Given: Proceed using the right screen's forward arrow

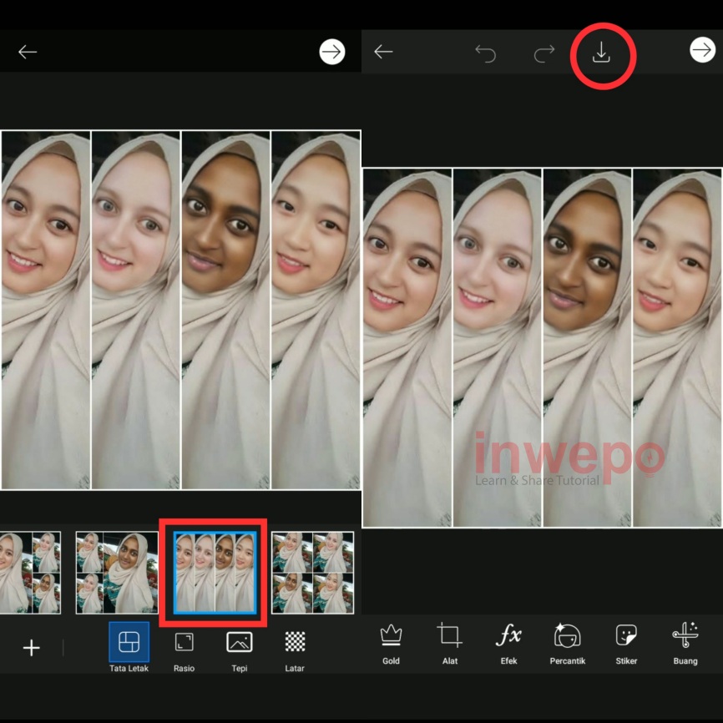Looking at the screenshot, I should point(700,51).
